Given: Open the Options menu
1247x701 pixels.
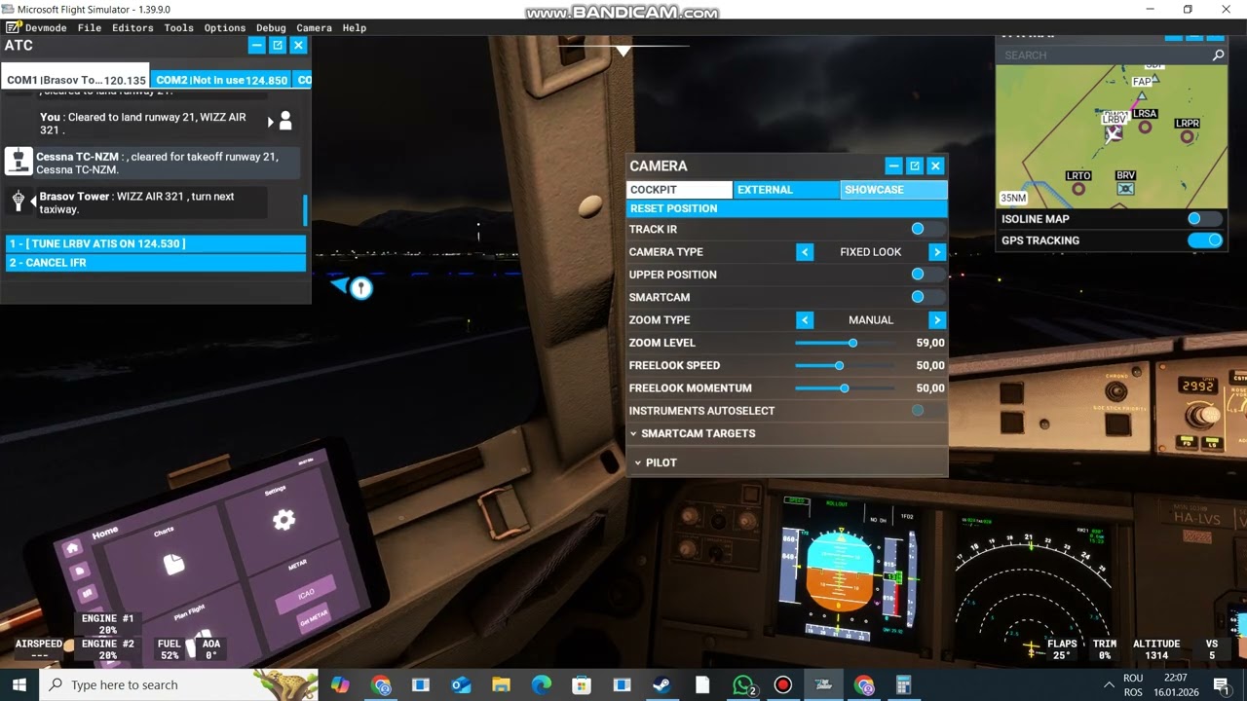Looking at the screenshot, I should 225,28.
